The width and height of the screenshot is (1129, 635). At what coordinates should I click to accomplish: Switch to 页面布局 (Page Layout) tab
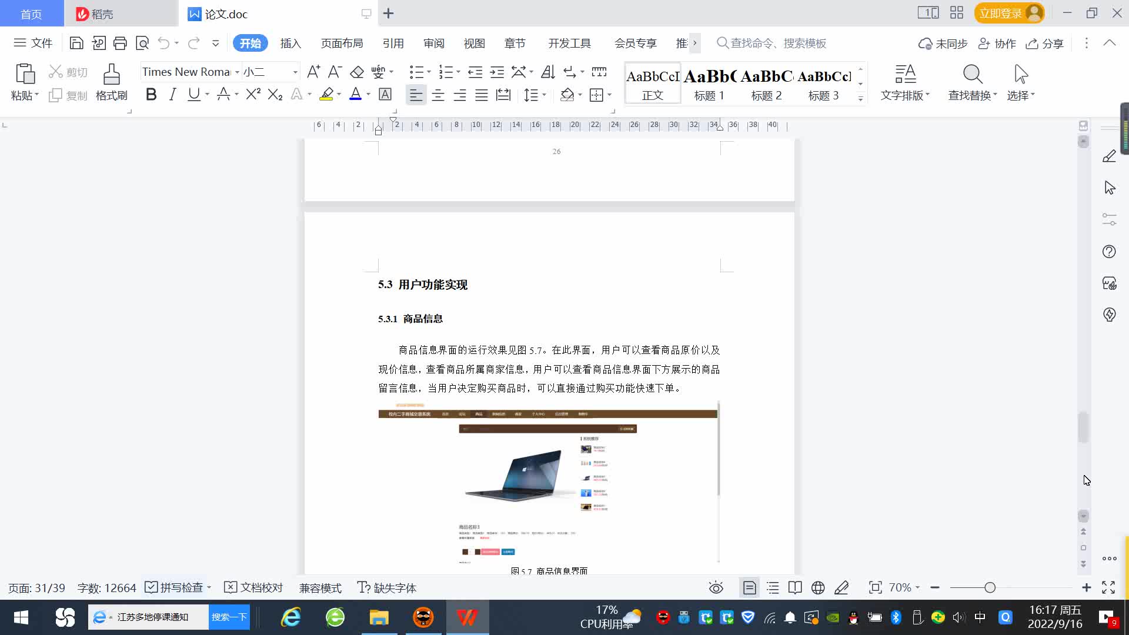tap(342, 43)
